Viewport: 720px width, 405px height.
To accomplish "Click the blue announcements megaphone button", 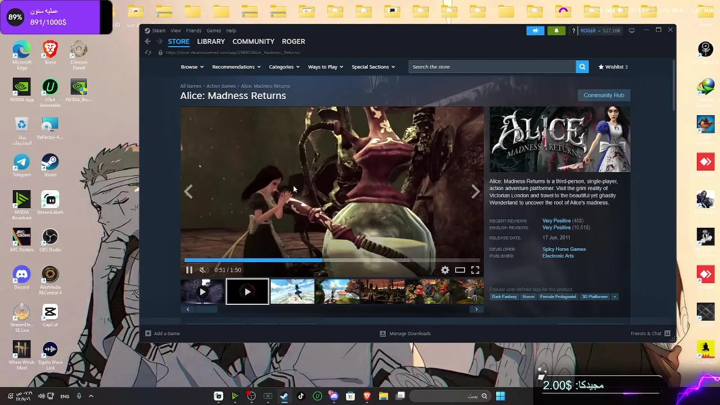I will coord(535,30).
